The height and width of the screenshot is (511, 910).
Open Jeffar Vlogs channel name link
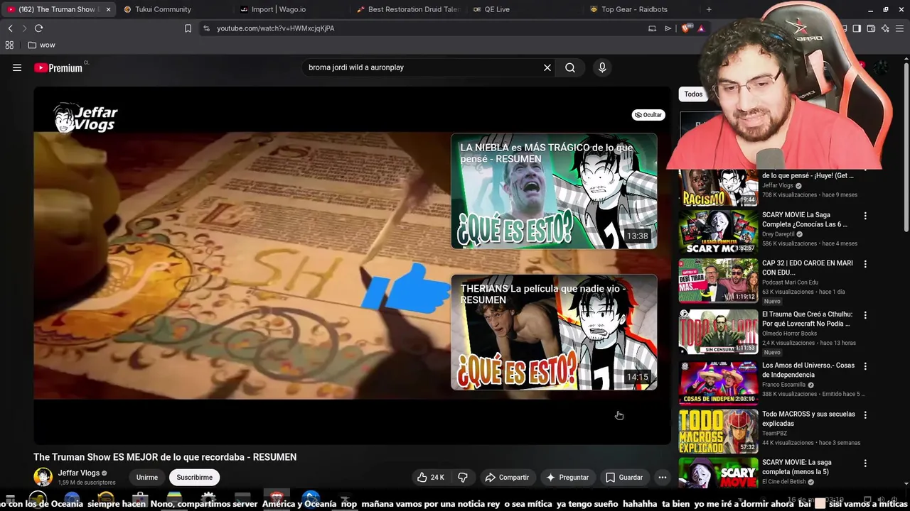79,473
